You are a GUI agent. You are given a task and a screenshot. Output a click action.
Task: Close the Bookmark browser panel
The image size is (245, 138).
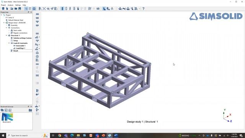(x=31, y=107)
